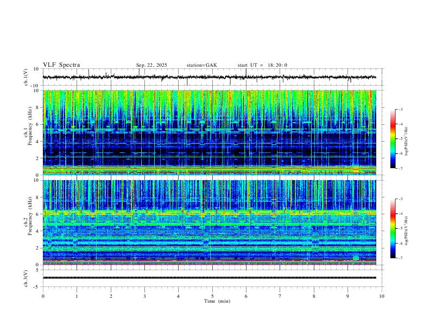The width and height of the screenshot is (430, 332).
Task: Click the 'station=GAK' label
Action: pos(201,65)
